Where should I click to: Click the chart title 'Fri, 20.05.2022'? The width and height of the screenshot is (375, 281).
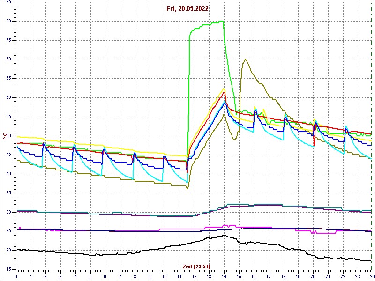(187, 8)
